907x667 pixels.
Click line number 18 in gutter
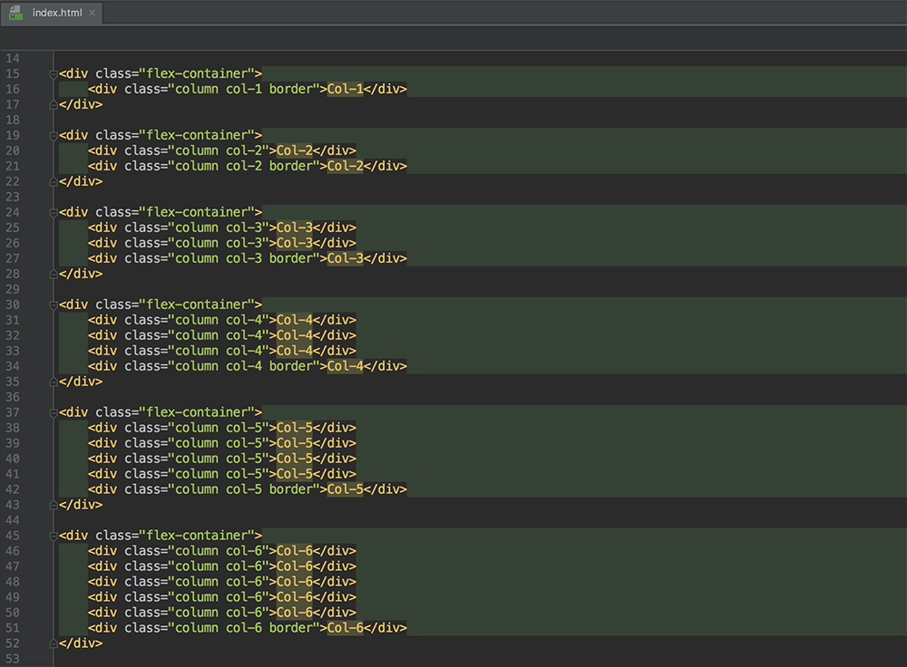(13, 120)
